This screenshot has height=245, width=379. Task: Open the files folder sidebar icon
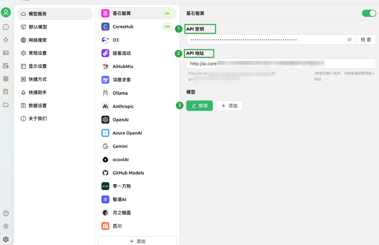6,105
